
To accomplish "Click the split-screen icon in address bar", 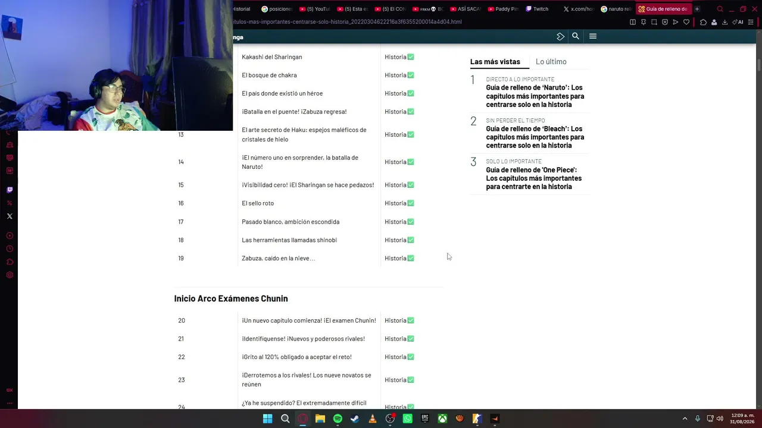I will 633,22.
